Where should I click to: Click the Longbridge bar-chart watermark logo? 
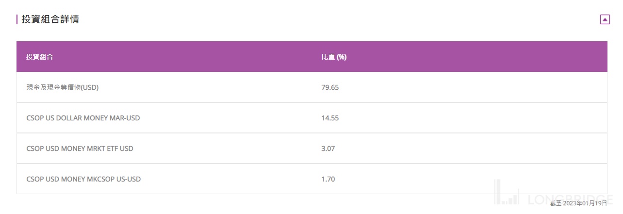(x=508, y=193)
